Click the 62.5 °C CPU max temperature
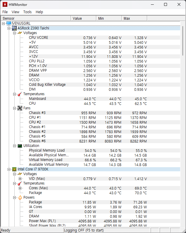This screenshot has height=233, width=186. (141, 104)
